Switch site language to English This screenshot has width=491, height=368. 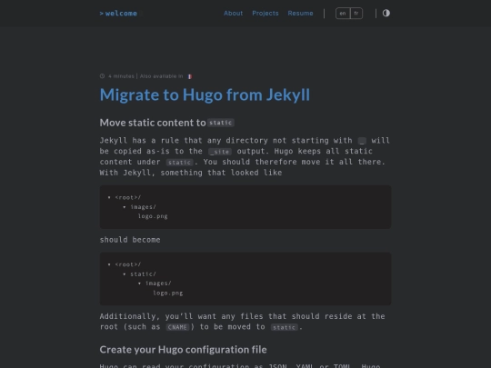click(x=343, y=14)
